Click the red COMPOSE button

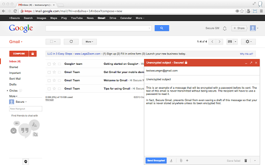point(19,54)
